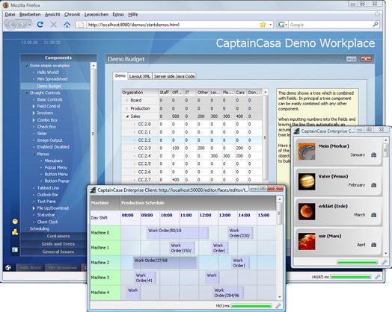Screen dimensions: 392x312
Task: Click the spreadsheet icon in the left strip
Action: [x=15, y=249]
